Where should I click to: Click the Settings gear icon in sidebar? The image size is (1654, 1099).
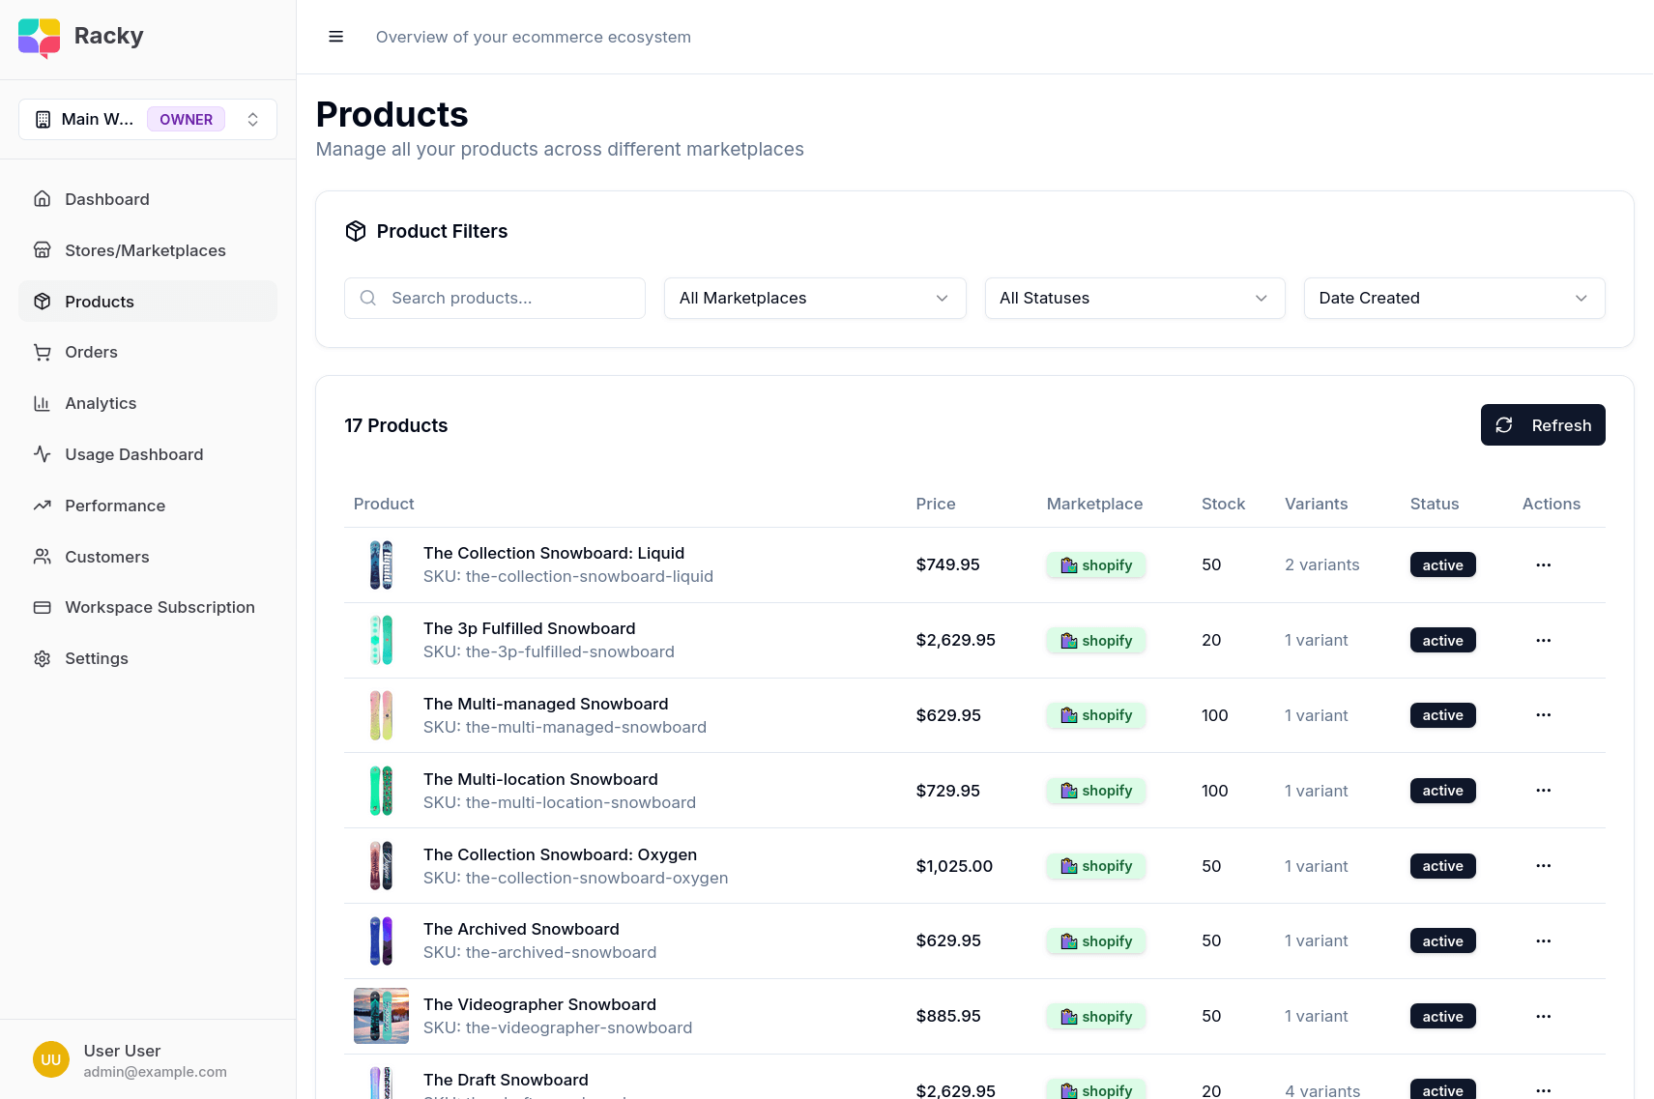(x=43, y=659)
